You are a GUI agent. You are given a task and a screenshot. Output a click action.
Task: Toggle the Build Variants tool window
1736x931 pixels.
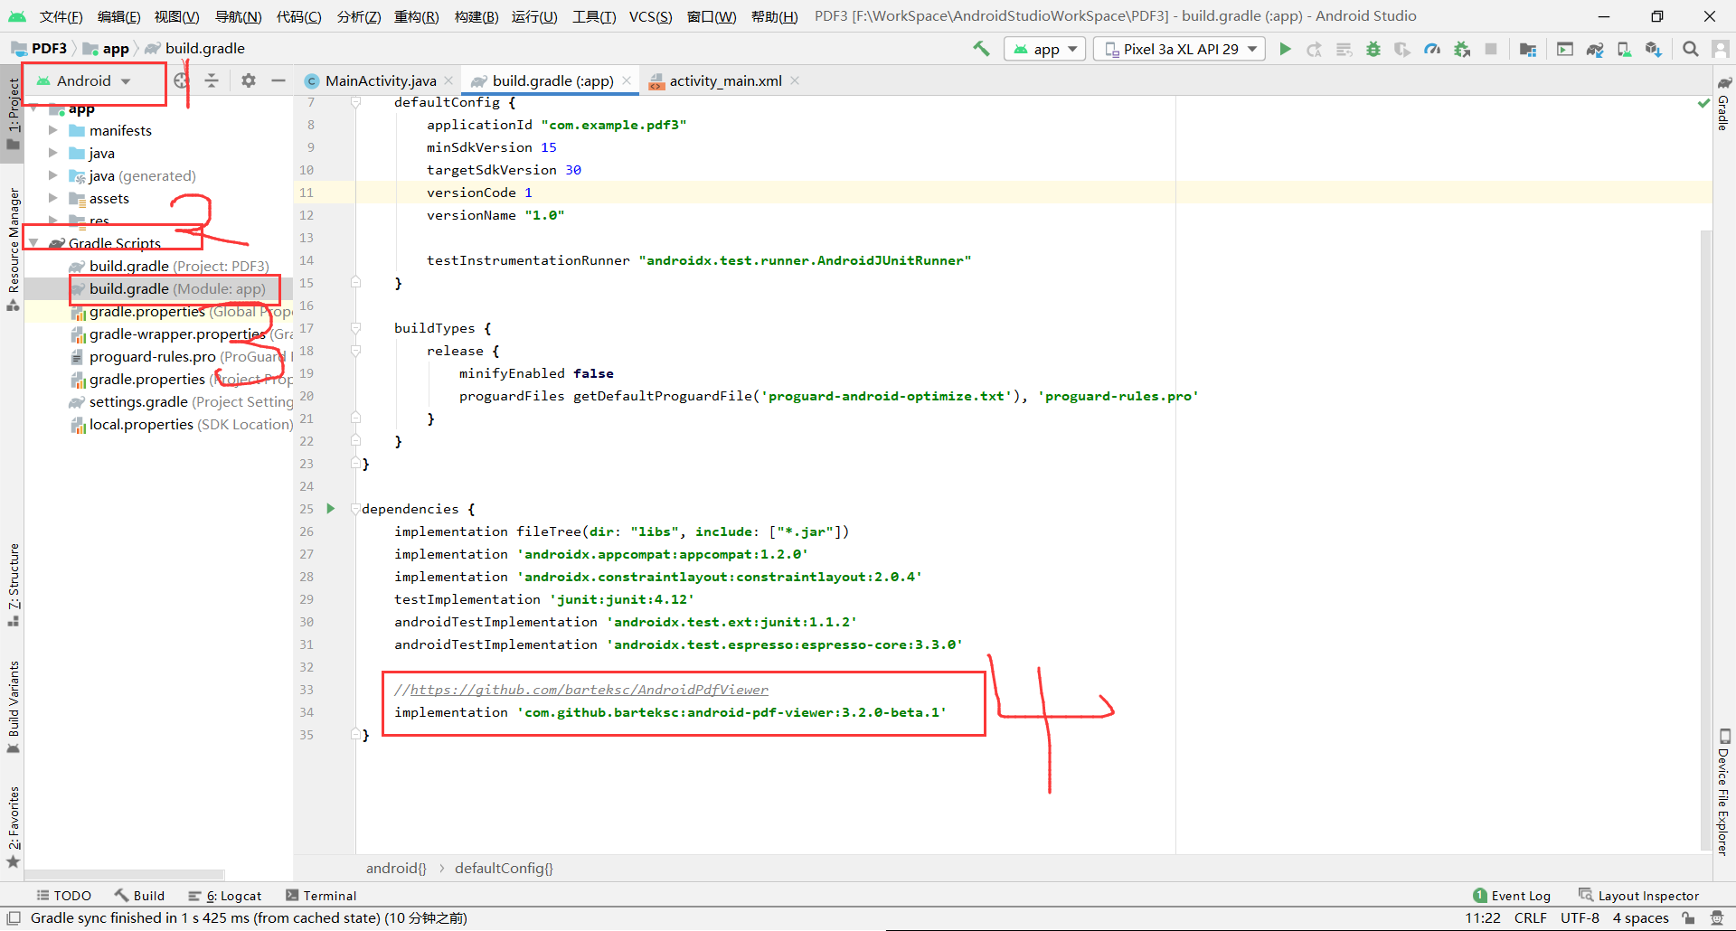tap(13, 706)
